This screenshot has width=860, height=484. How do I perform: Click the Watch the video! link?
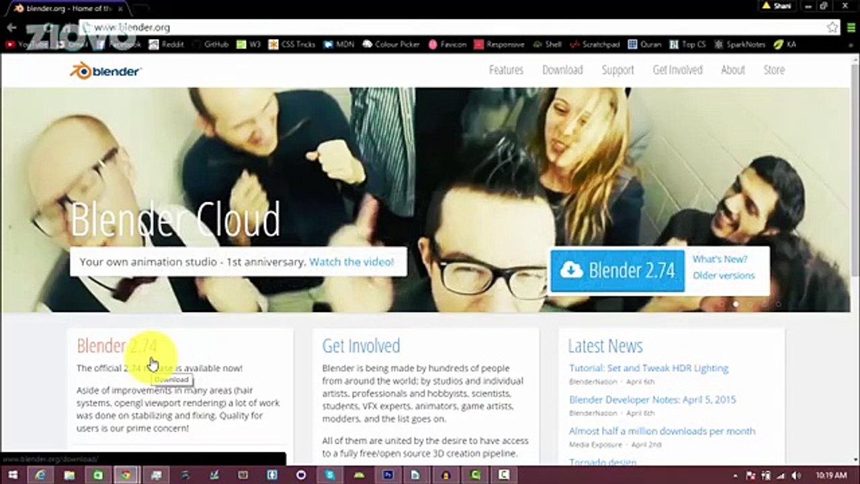coord(351,262)
